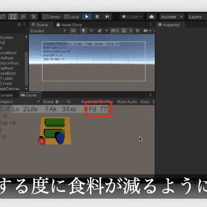Screen dimensions: 207x207
Task: Select the Label object in hierarchy
Action: (8, 78)
